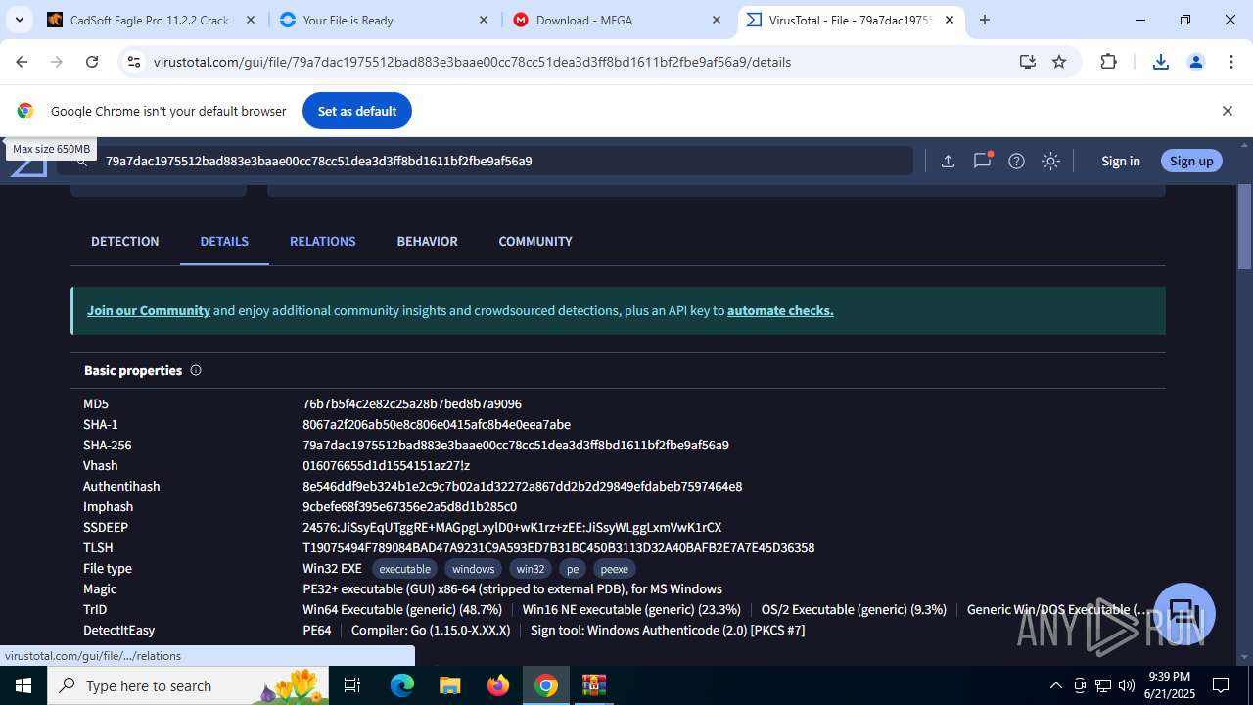Click the automate checks link
This screenshot has height=705, width=1253.
[780, 310]
